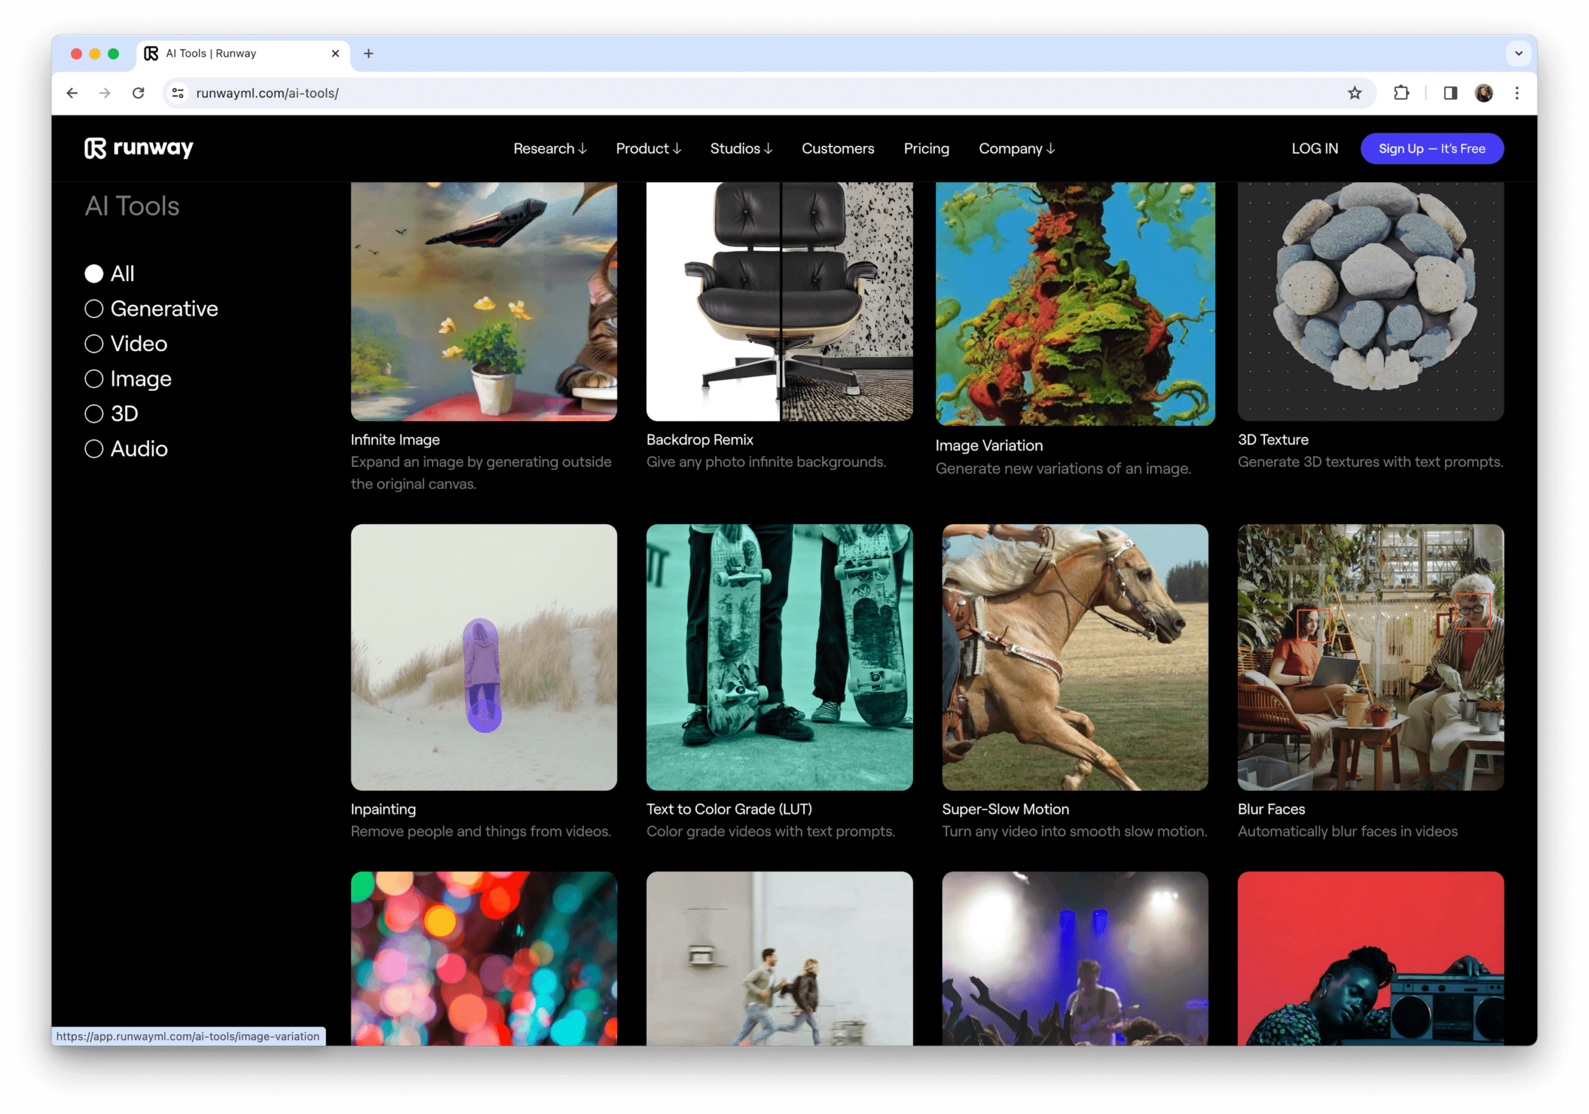Open Chrome's three-dot menu

click(x=1516, y=92)
